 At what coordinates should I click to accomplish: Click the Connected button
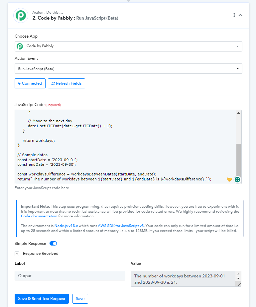tap(30, 83)
